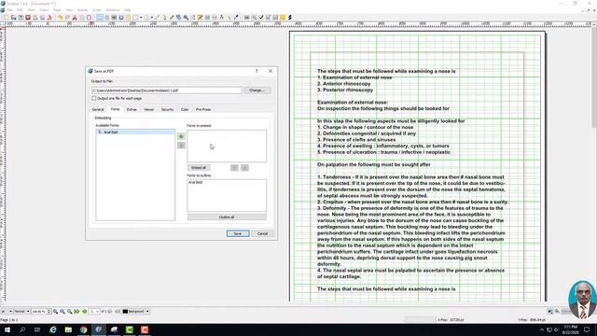The width and height of the screenshot is (597, 336).
Task: Click the Embed all button
Action: pyautogui.click(x=199, y=168)
